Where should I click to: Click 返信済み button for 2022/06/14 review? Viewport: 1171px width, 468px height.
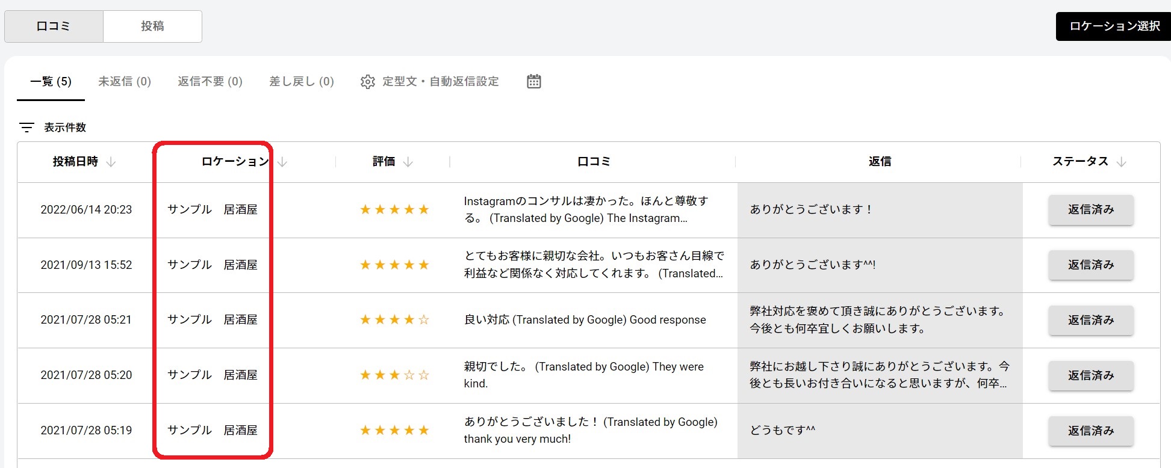coord(1090,209)
